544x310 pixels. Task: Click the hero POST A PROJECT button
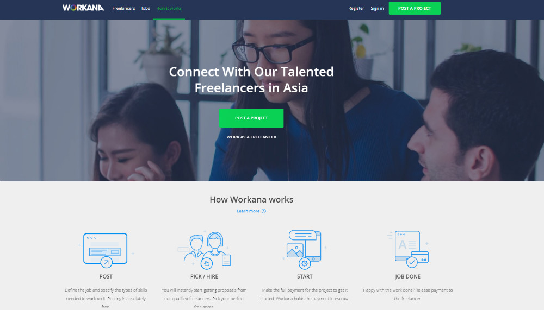(251, 118)
